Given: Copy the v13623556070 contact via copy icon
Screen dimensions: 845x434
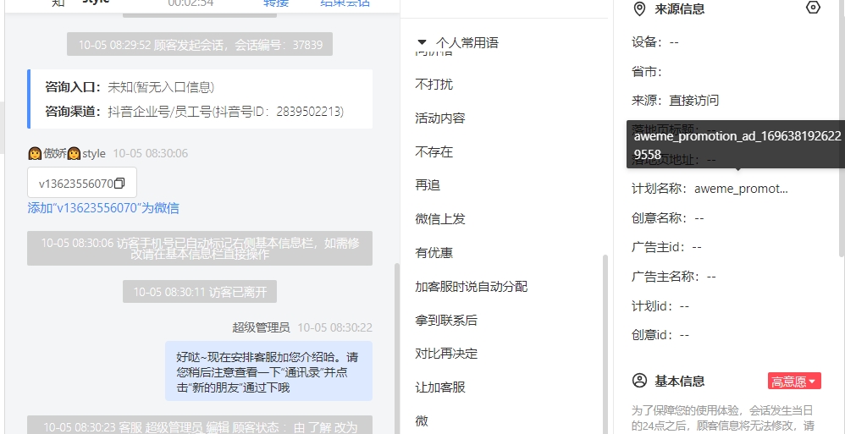Looking at the screenshot, I should (119, 184).
